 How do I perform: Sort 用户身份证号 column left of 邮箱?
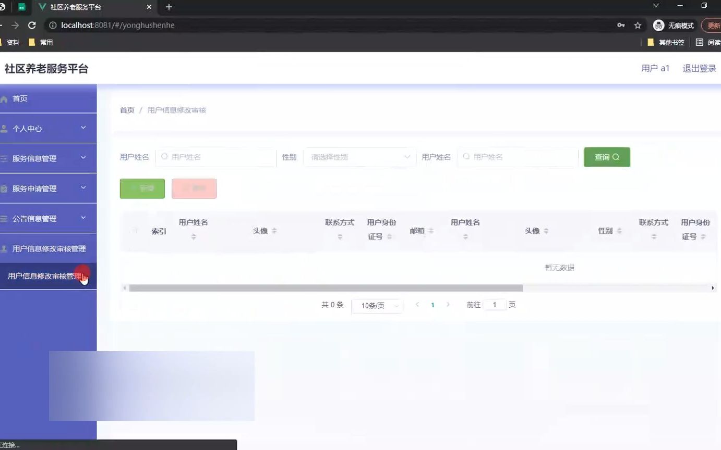[x=390, y=236]
